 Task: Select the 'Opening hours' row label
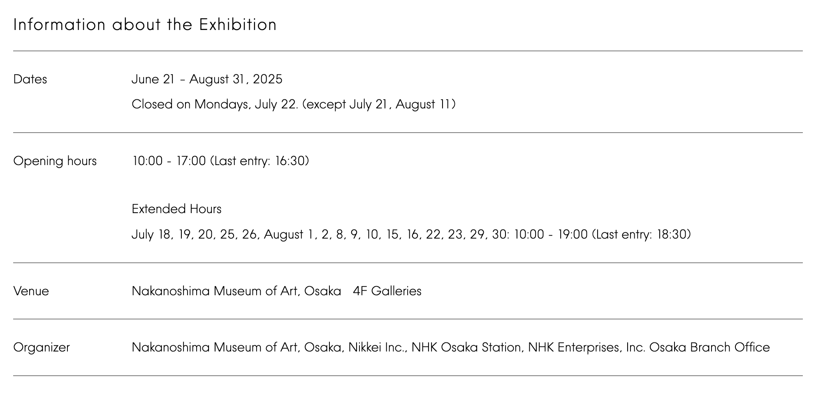pos(55,161)
